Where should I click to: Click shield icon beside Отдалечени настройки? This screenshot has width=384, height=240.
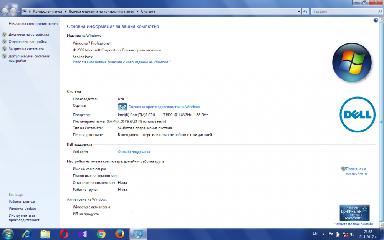point(4,41)
